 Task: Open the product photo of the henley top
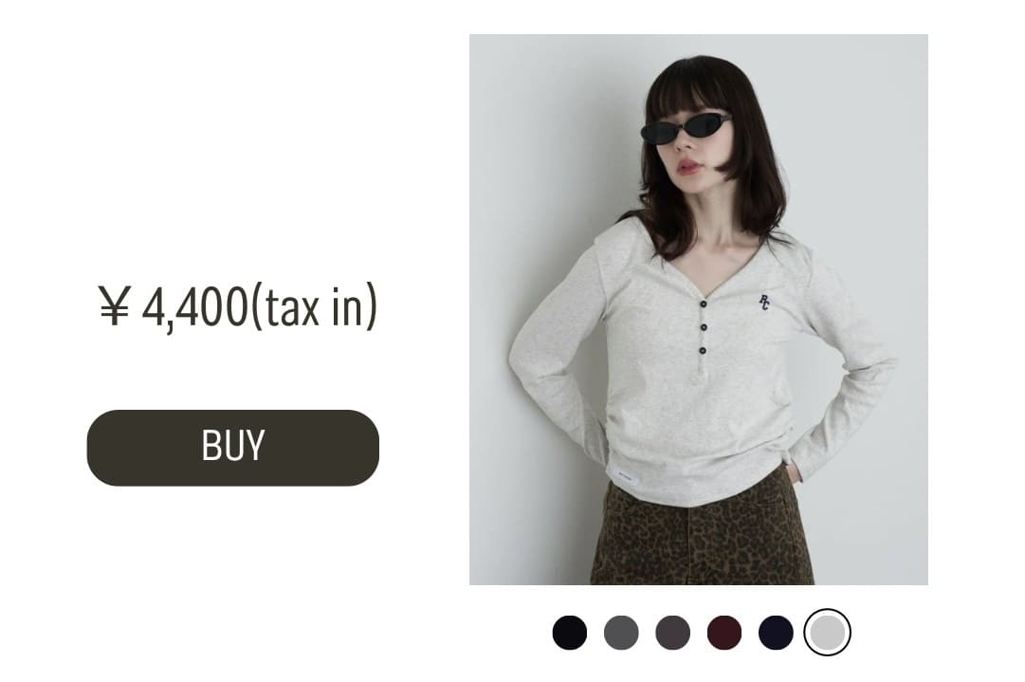click(698, 309)
